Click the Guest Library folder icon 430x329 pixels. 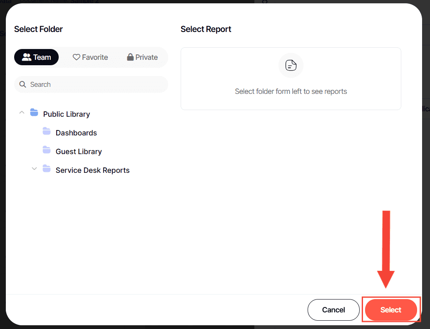[46, 150]
